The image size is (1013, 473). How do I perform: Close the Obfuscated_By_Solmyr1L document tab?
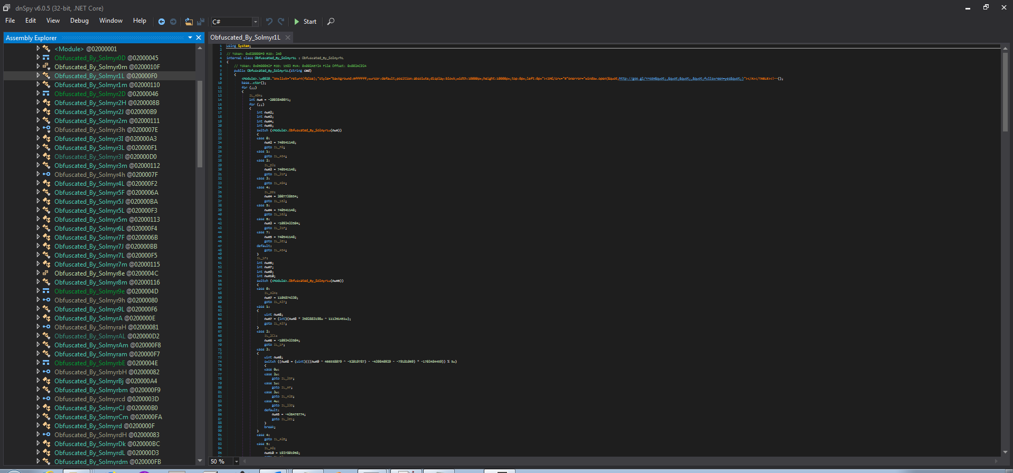click(288, 37)
